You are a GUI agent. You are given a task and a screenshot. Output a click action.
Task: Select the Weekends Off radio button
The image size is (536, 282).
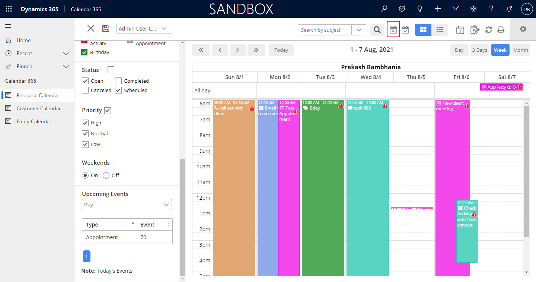(106, 175)
